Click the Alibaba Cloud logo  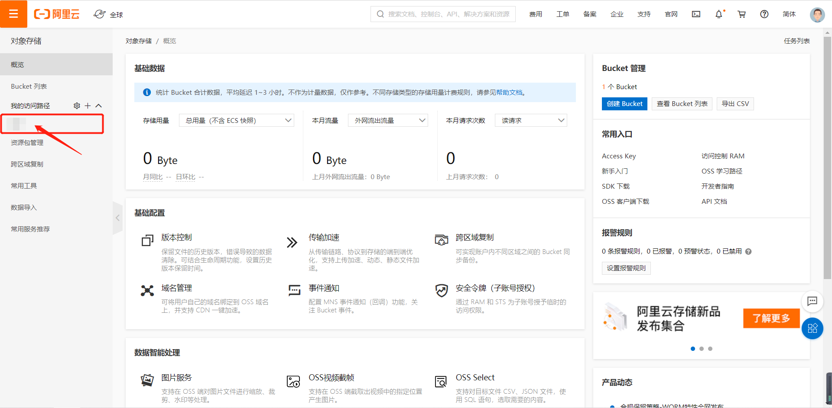[x=57, y=14]
